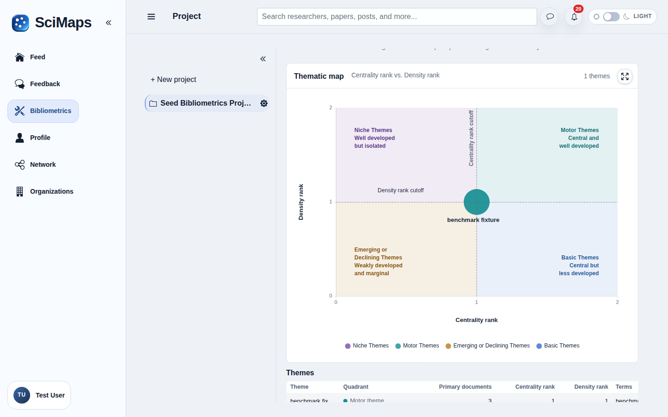This screenshot has height=417, width=668.
Task: Collapse the main sidebar with double chevron
Action: pos(109,23)
